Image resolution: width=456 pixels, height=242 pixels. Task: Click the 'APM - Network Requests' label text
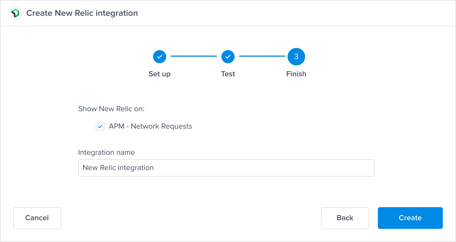tap(150, 126)
